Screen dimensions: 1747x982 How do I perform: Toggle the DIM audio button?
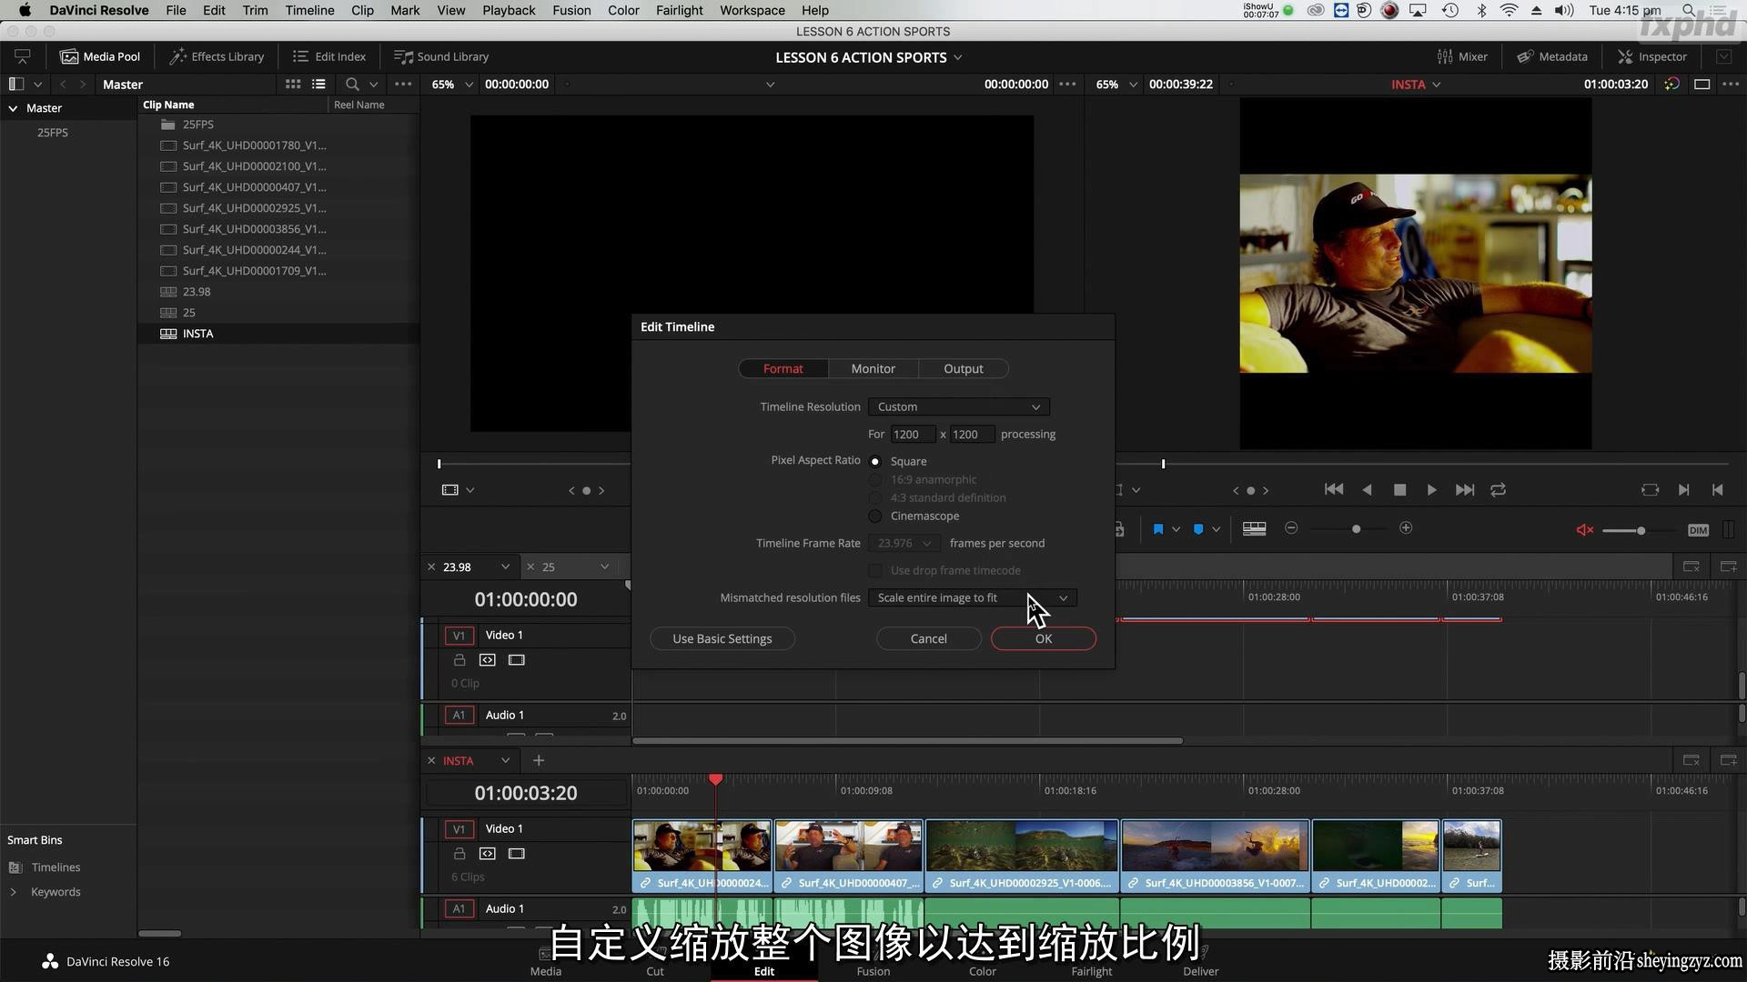click(x=1698, y=530)
